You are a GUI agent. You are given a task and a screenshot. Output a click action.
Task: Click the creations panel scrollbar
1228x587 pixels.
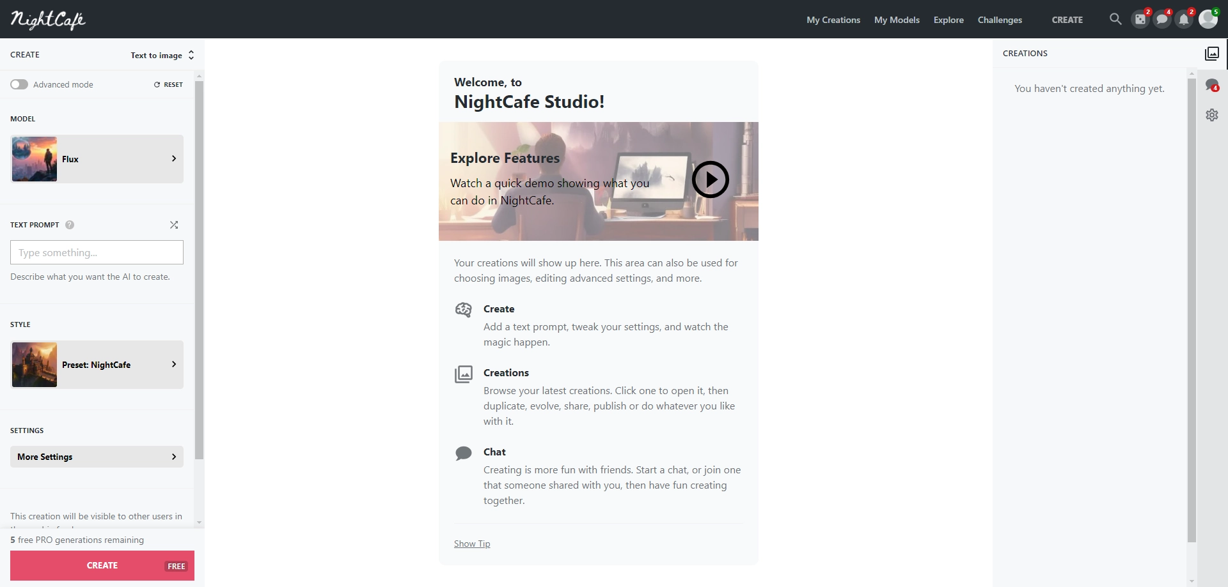[x=1192, y=310]
